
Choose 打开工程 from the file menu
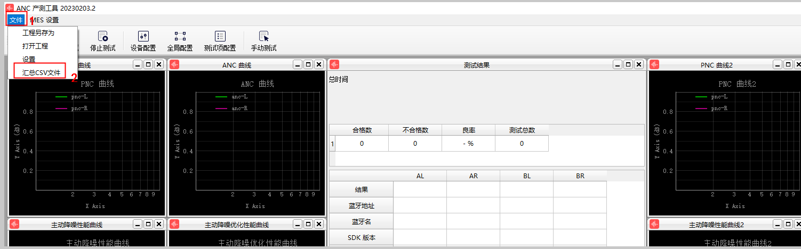[35, 46]
